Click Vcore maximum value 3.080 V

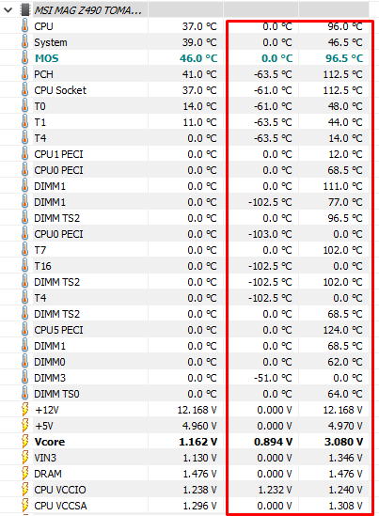[x=344, y=442]
